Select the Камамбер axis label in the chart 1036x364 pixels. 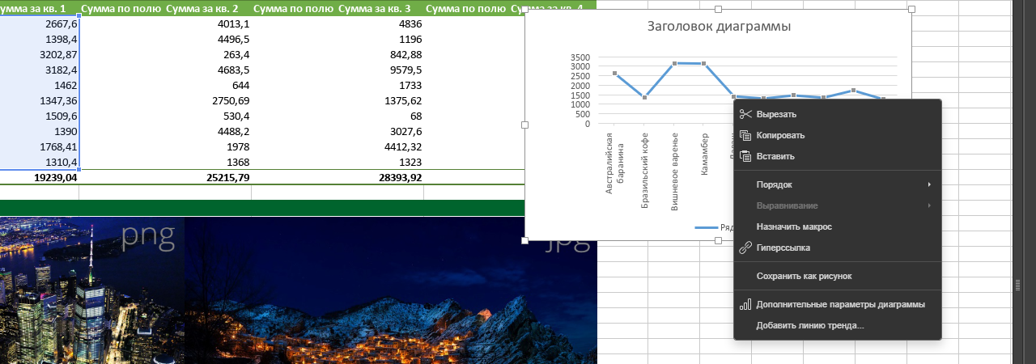tap(705, 154)
